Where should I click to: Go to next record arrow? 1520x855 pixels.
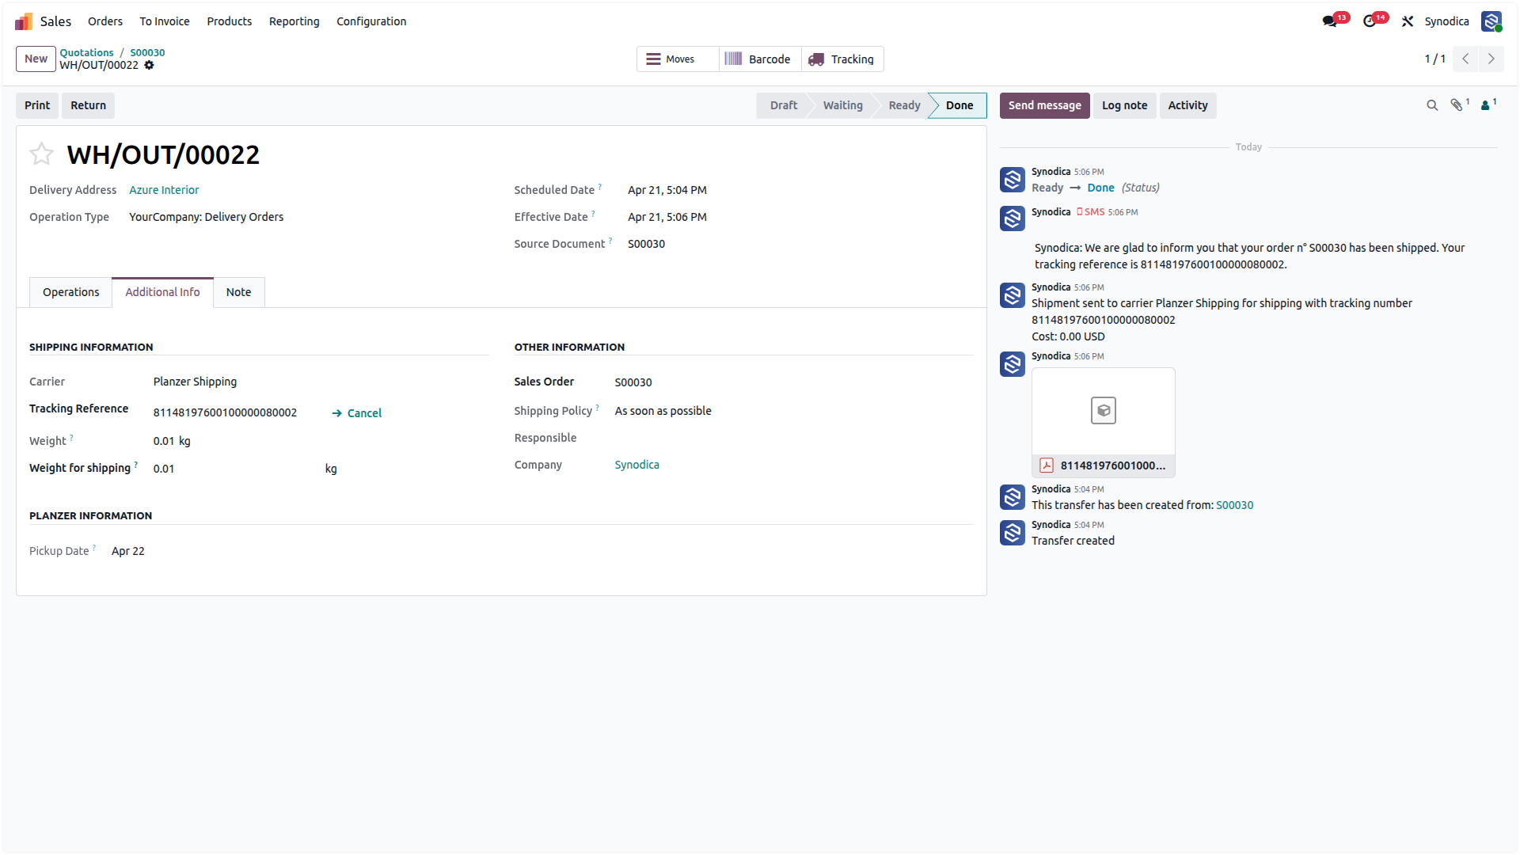1491,59
